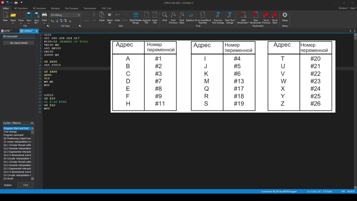Click the Find button in macros panel
357x201 pixels.
click(26, 185)
